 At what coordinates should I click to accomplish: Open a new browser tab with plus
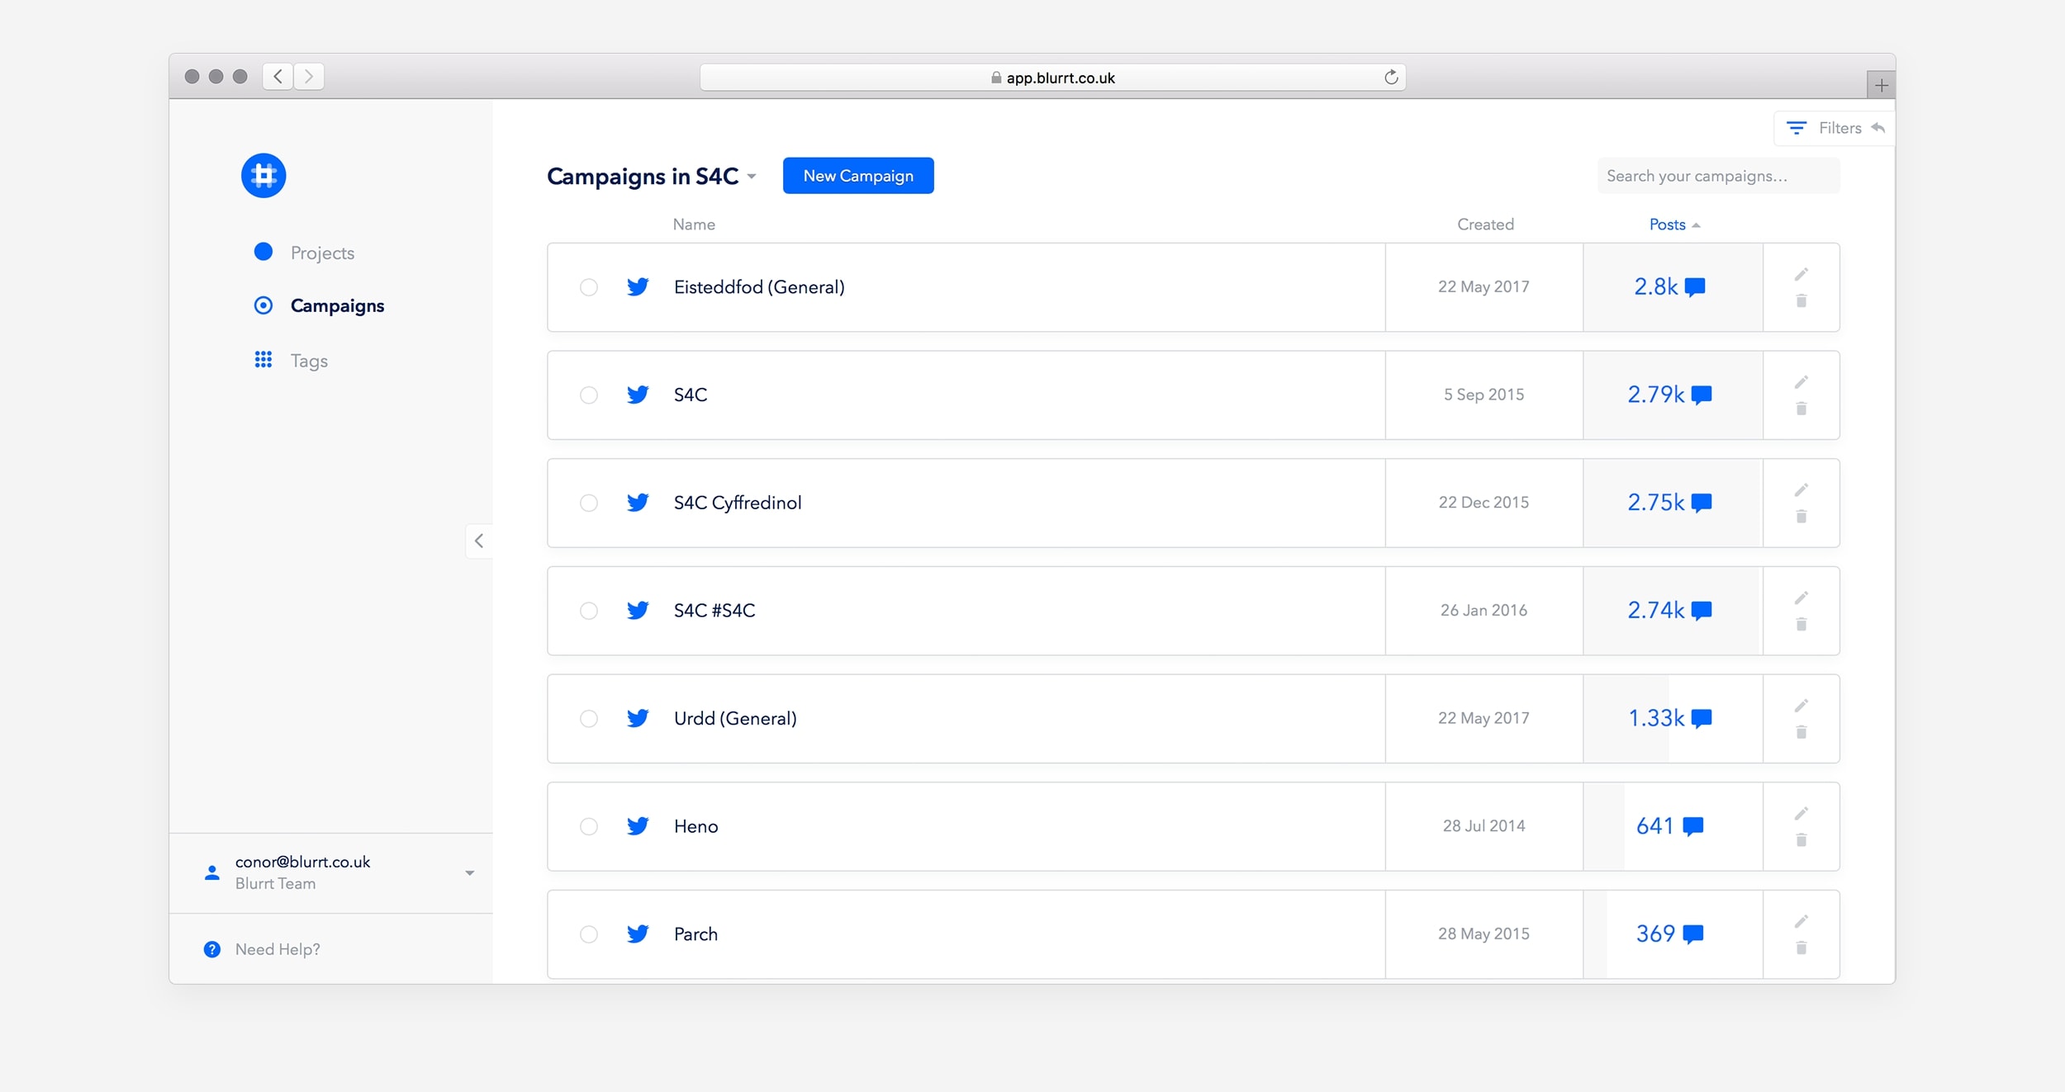1881,85
